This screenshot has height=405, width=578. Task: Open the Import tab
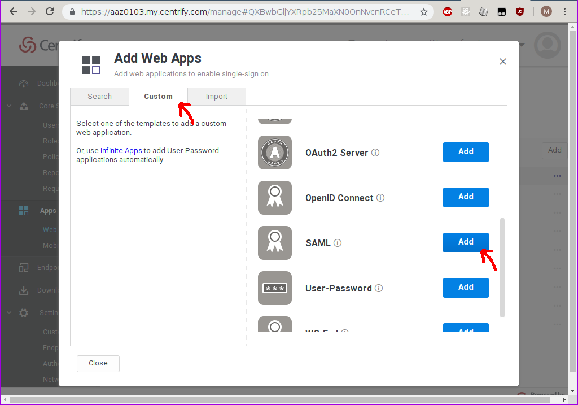coord(216,97)
